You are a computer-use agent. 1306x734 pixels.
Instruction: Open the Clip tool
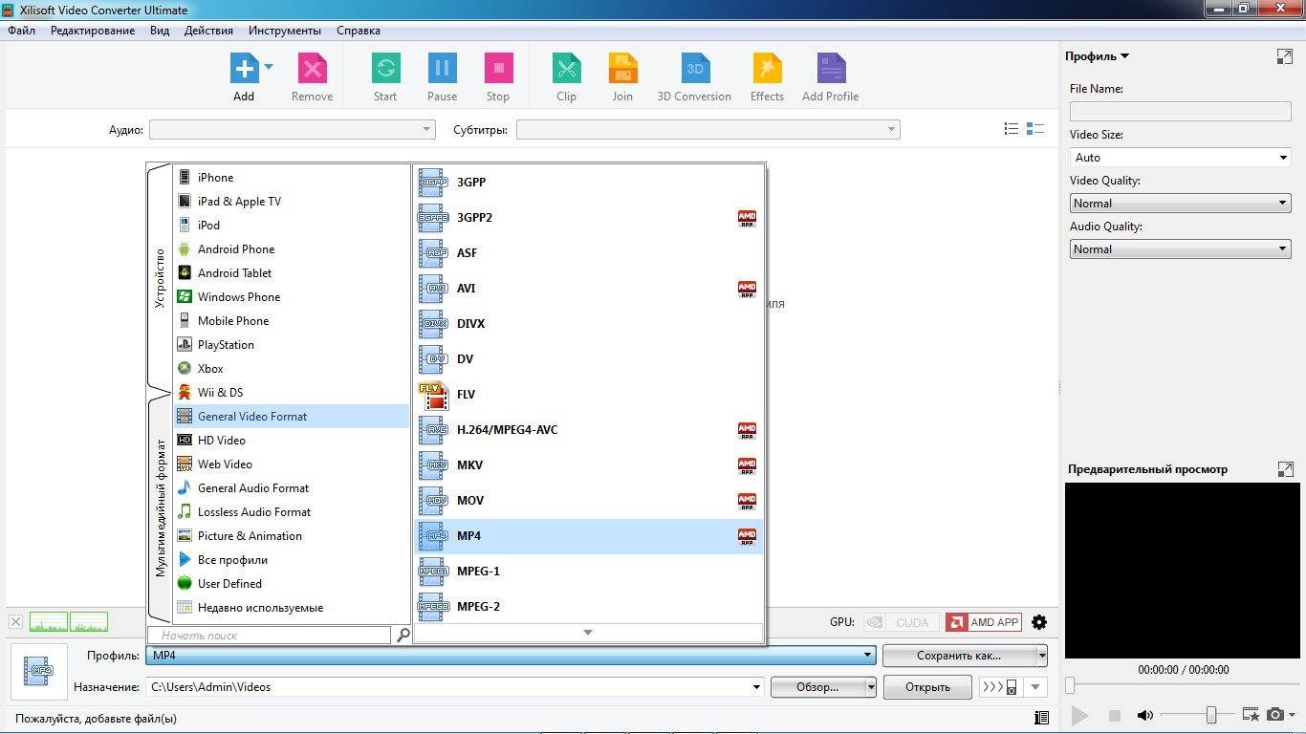point(566,69)
